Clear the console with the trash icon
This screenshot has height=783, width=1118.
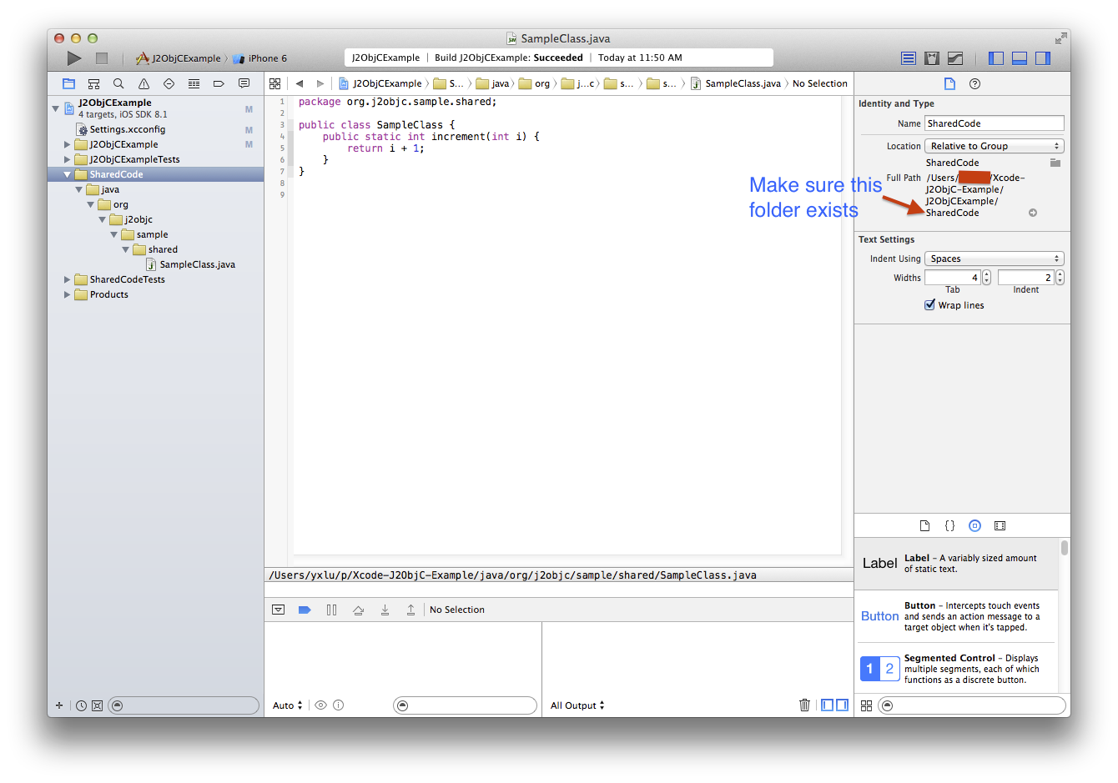pos(804,705)
